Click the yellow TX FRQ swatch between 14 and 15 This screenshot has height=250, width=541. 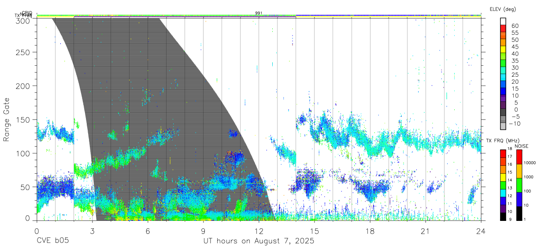coord(503,177)
